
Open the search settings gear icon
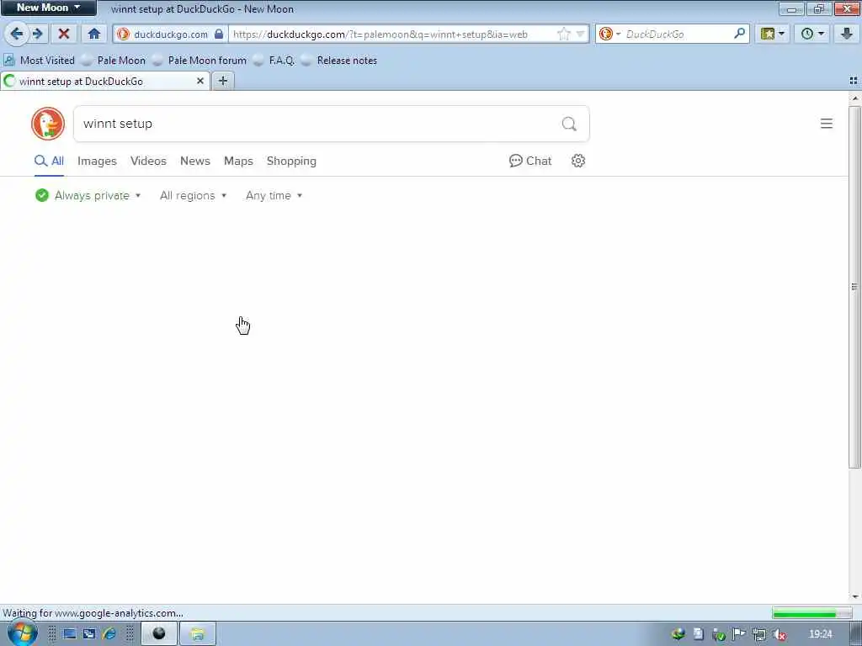pyautogui.click(x=577, y=161)
